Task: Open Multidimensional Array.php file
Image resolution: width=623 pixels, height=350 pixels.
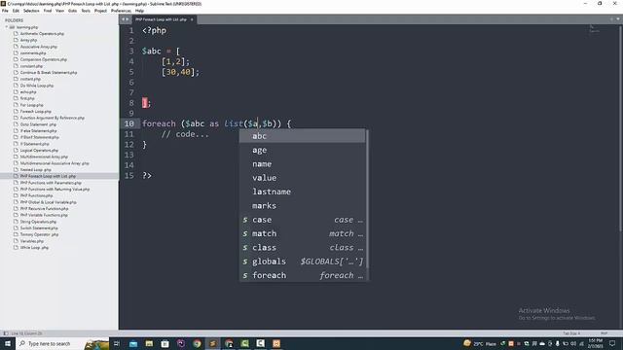Action: coord(44,157)
